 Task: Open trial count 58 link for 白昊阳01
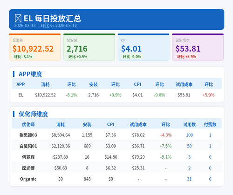189,146
